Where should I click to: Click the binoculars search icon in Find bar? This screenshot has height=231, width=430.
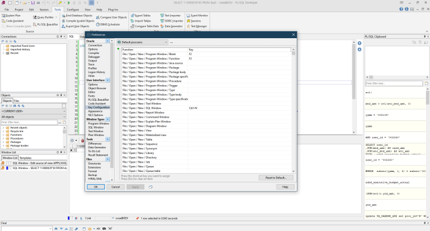56,229
